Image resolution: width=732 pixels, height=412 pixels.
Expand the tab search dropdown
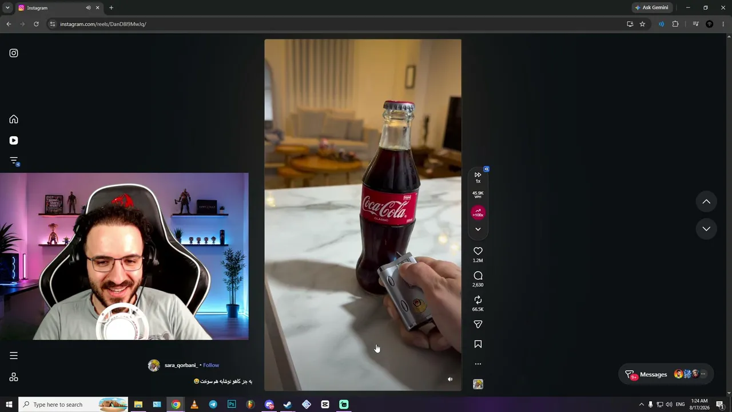[7, 8]
